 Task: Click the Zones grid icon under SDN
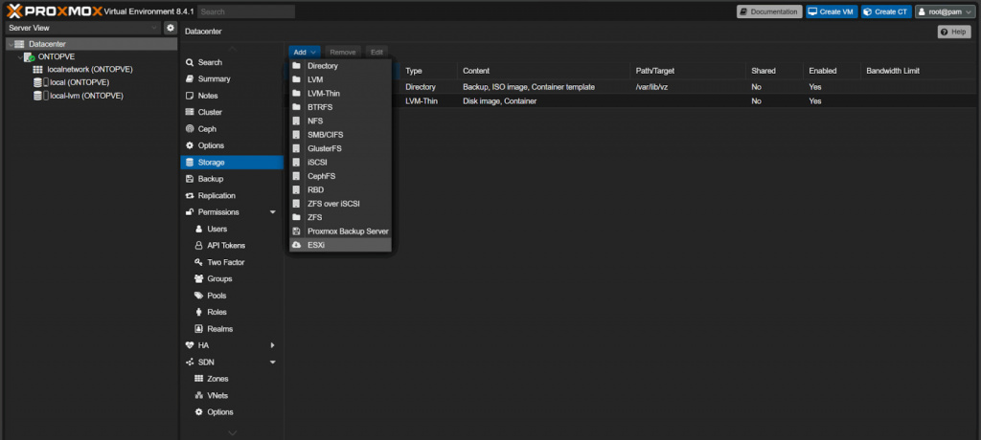[199, 379]
